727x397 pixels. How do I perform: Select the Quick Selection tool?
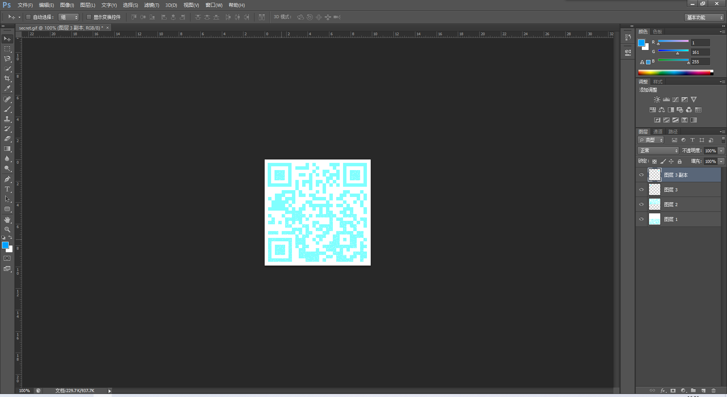click(7, 69)
